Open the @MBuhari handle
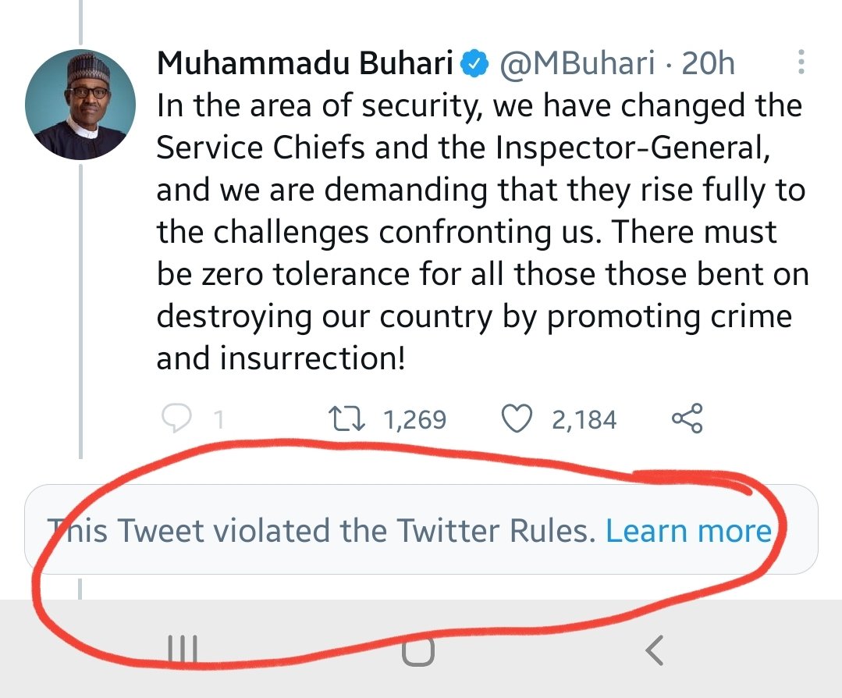Screen dimensions: 842x698 [576, 64]
